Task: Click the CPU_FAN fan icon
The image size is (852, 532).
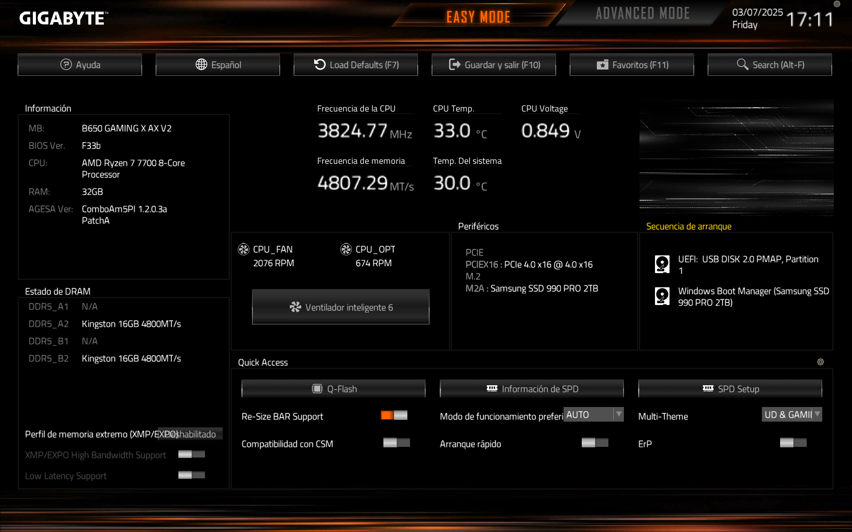Action: point(244,250)
